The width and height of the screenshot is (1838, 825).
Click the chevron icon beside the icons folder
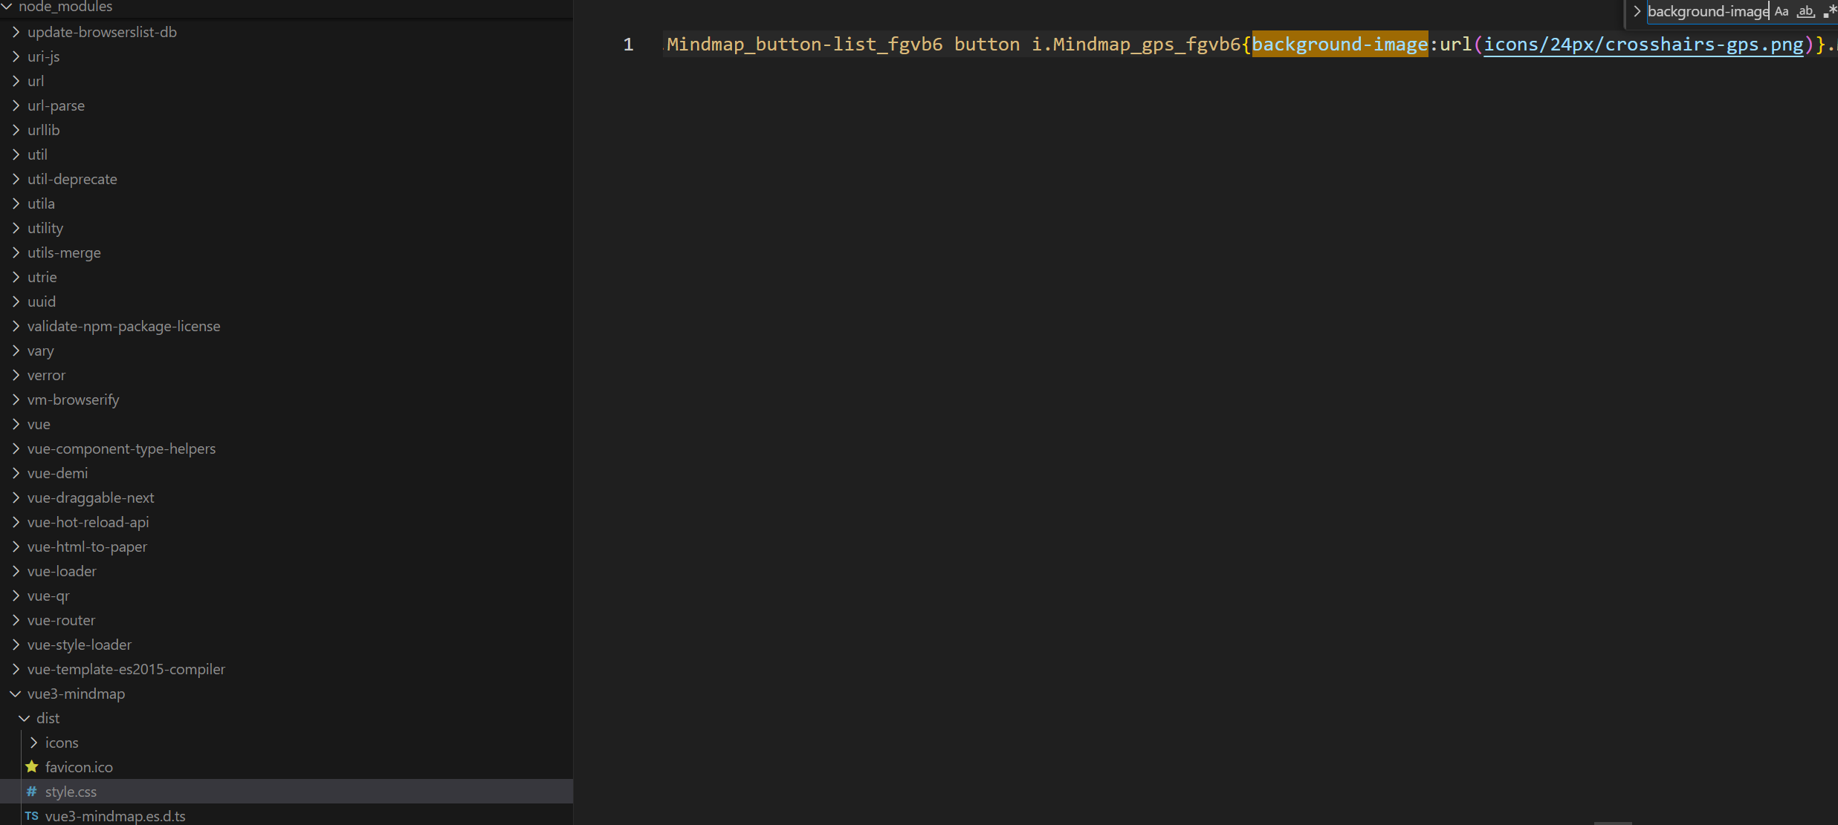(x=33, y=742)
